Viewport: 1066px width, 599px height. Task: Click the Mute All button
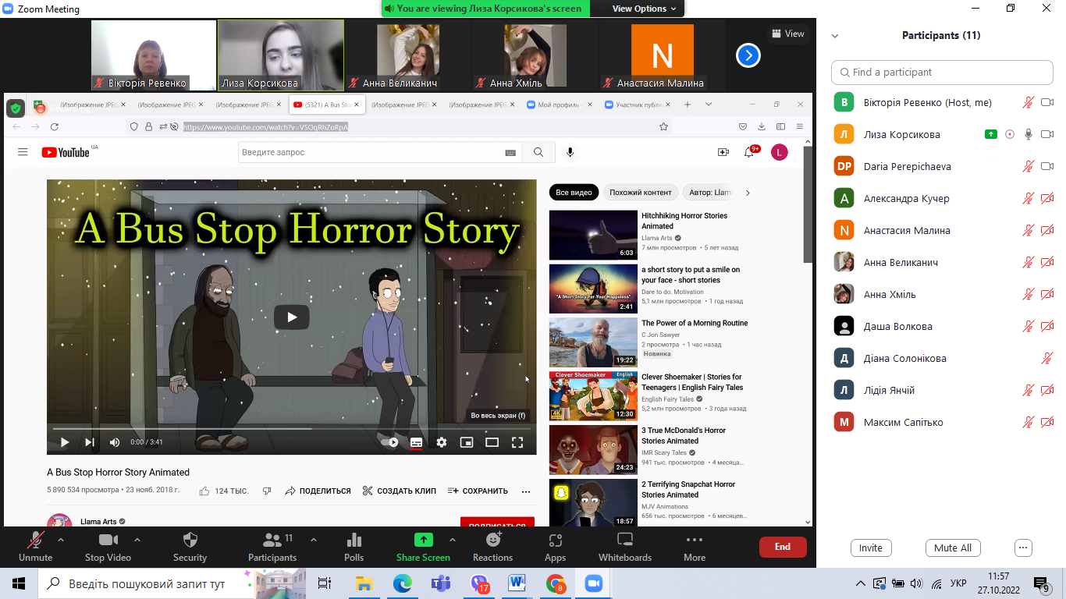pos(952,548)
